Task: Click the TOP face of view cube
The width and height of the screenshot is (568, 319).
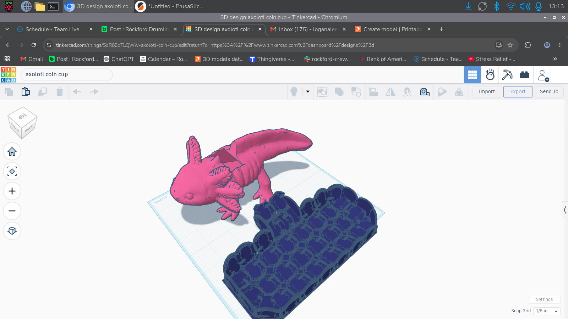Action: [22, 116]
